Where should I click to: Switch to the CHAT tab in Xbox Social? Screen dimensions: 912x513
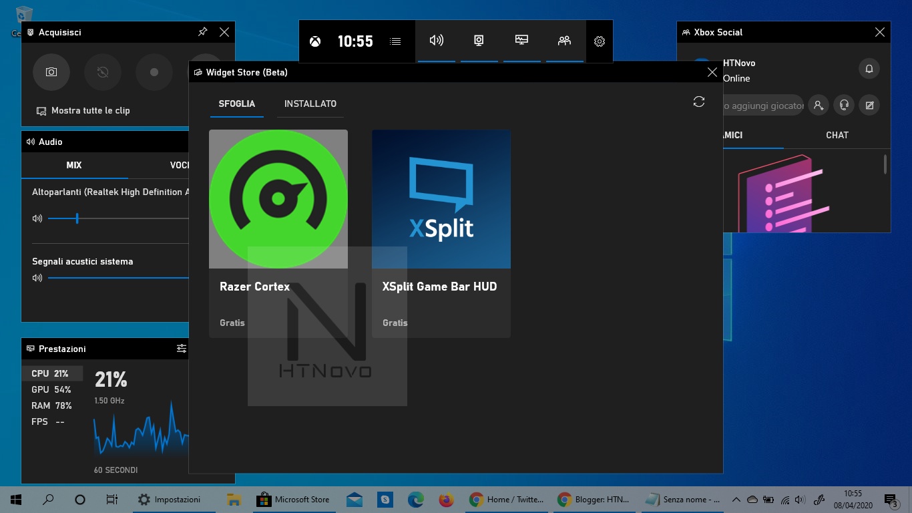pos(837,135)
